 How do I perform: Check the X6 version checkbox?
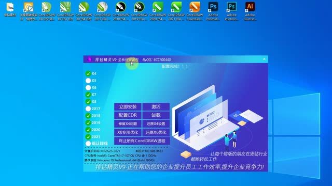pos(88,87)
